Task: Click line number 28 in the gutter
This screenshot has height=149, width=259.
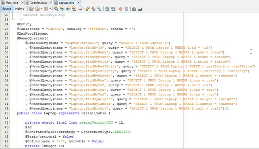Action: [x=6, y=43]
